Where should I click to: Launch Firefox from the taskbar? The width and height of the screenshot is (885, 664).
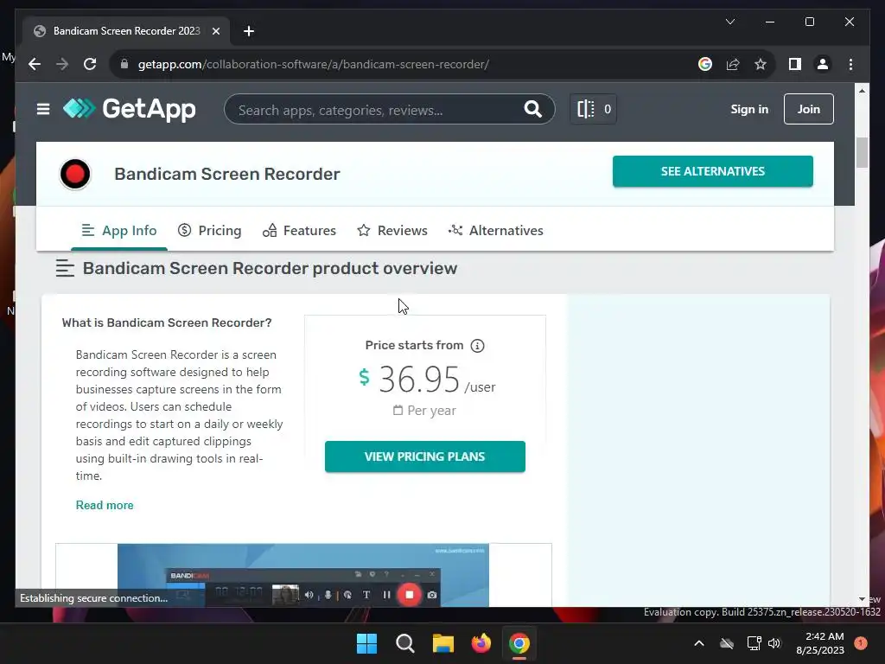[481, 643]
